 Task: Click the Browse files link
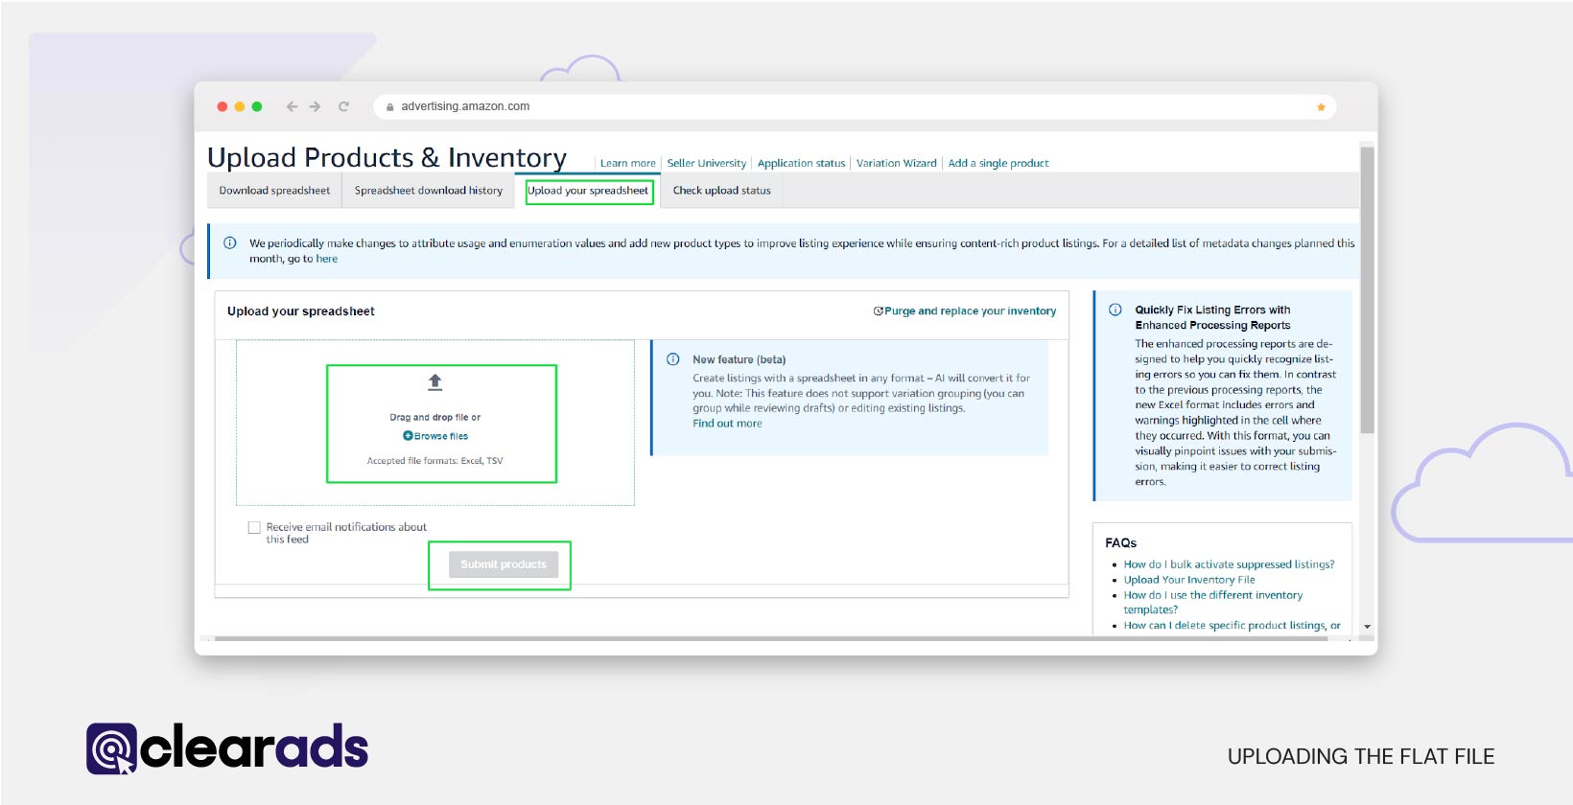click(441, 436)
